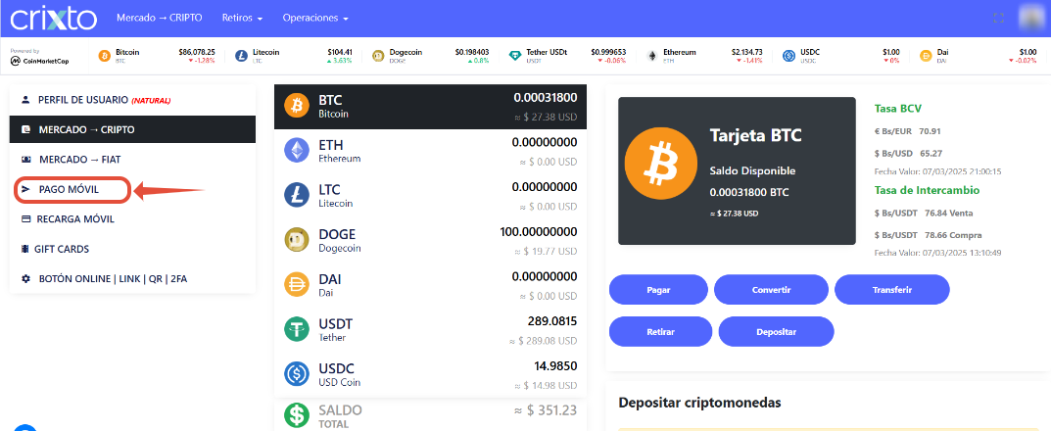
Task: Select the DOGE Dogecoin wallet row
Action: point(430,241)
